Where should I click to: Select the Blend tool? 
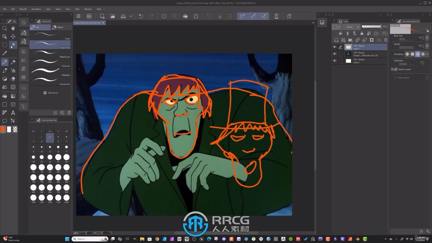pos(5,87)
